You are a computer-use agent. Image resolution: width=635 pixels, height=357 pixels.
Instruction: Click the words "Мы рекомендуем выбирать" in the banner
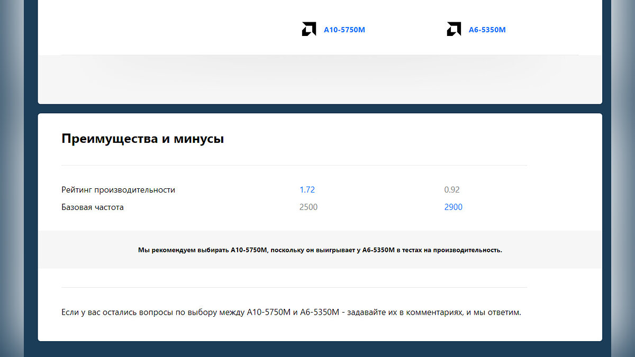183,250
